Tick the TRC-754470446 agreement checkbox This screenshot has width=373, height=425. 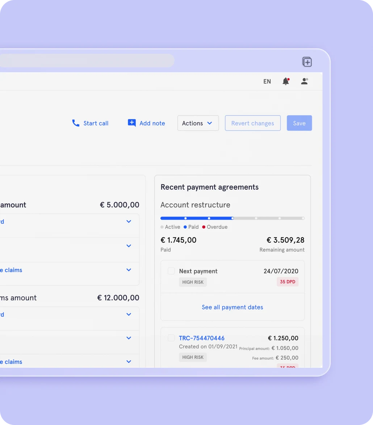(171, 338)
